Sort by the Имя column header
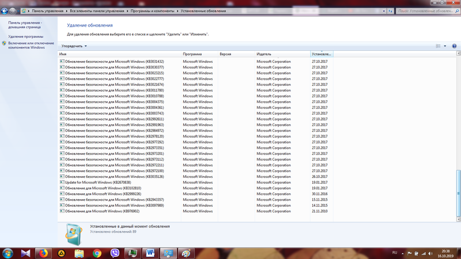 120,54
